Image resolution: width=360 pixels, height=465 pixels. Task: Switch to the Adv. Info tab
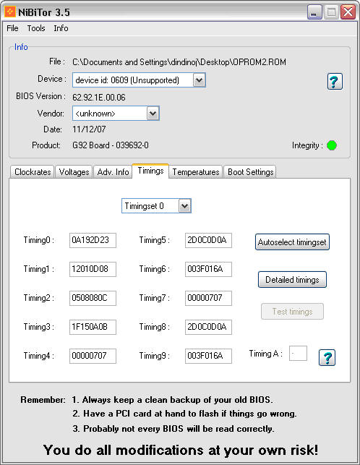(x=113, y=172)
